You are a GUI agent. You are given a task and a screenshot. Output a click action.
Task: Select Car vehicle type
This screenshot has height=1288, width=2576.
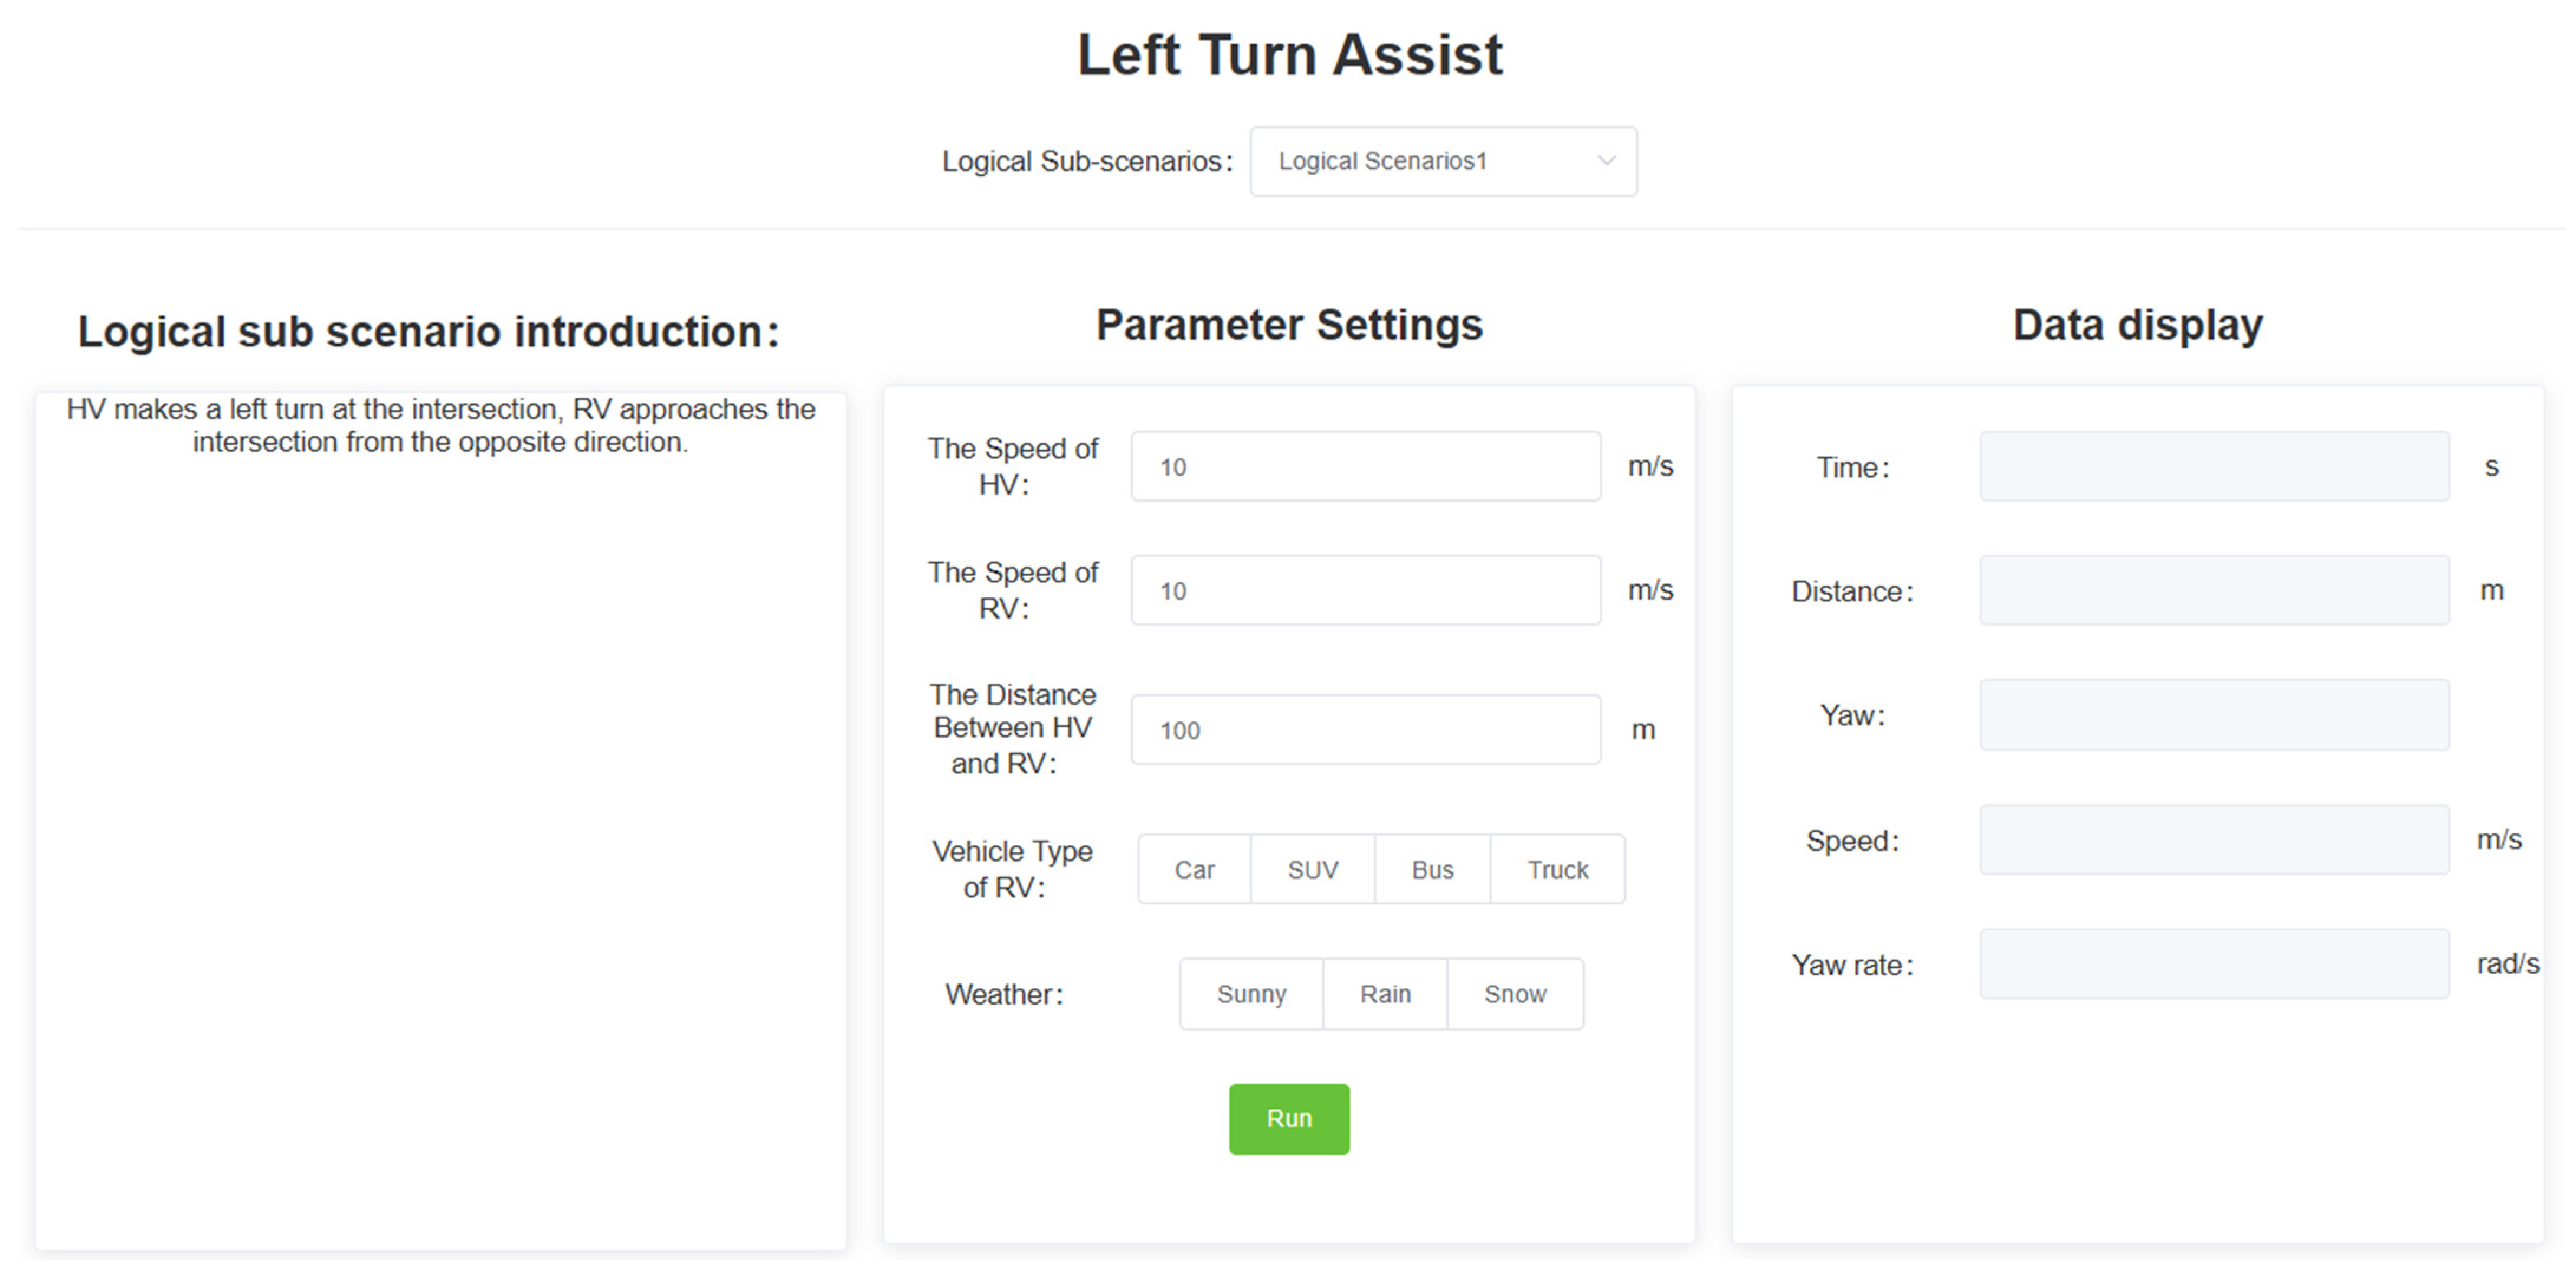(1194, 870)
